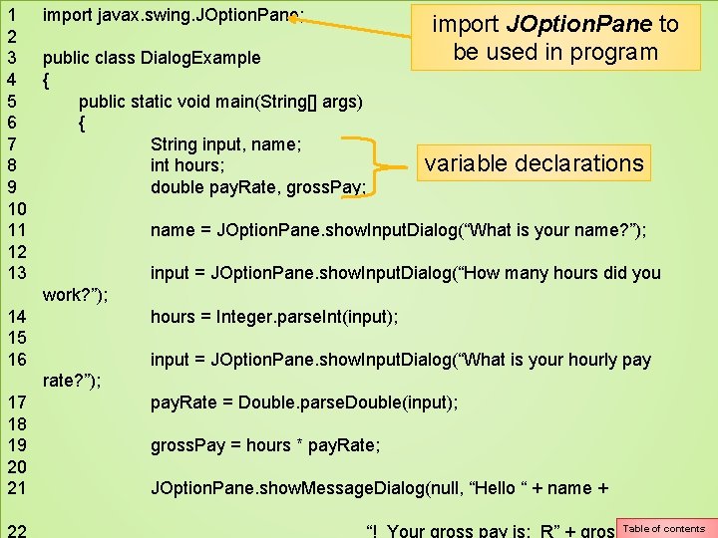Click the "What is your hourly pay" line

(401, 360)
